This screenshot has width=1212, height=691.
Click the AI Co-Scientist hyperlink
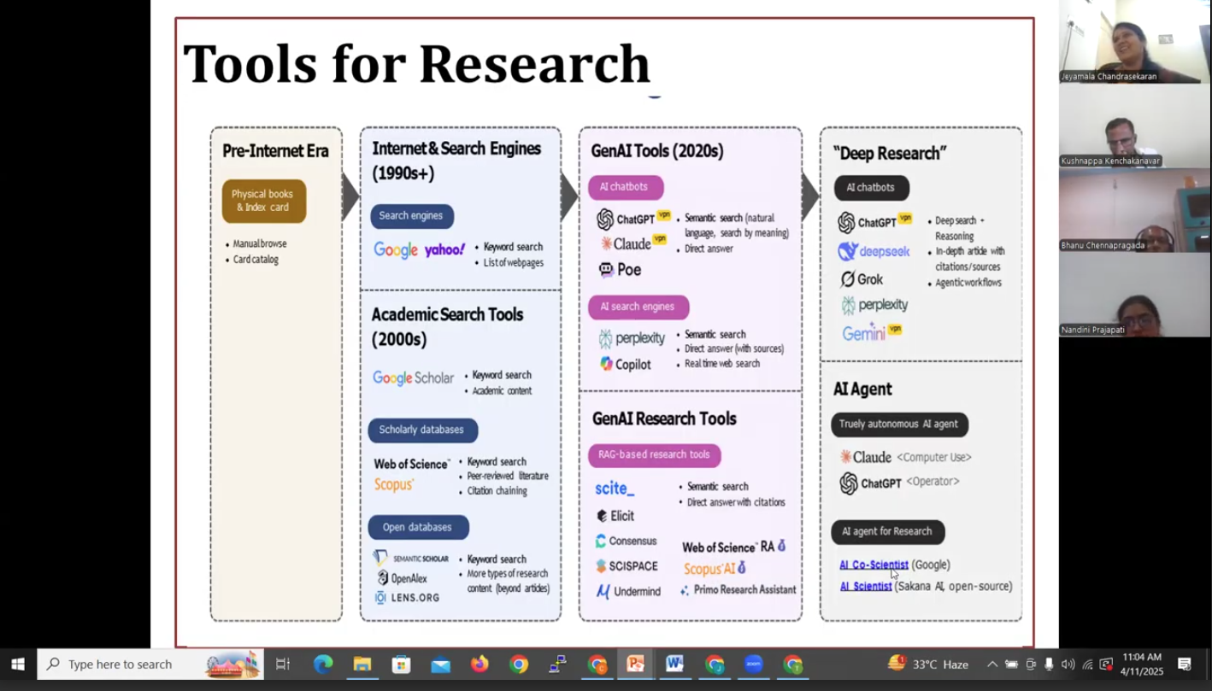874,565
